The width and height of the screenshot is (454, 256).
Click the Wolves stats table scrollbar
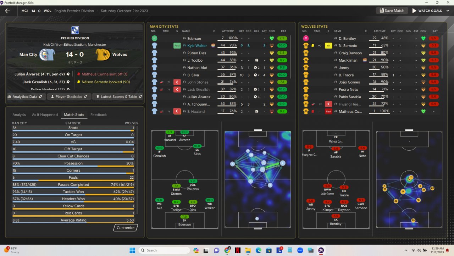coord(442,57)
